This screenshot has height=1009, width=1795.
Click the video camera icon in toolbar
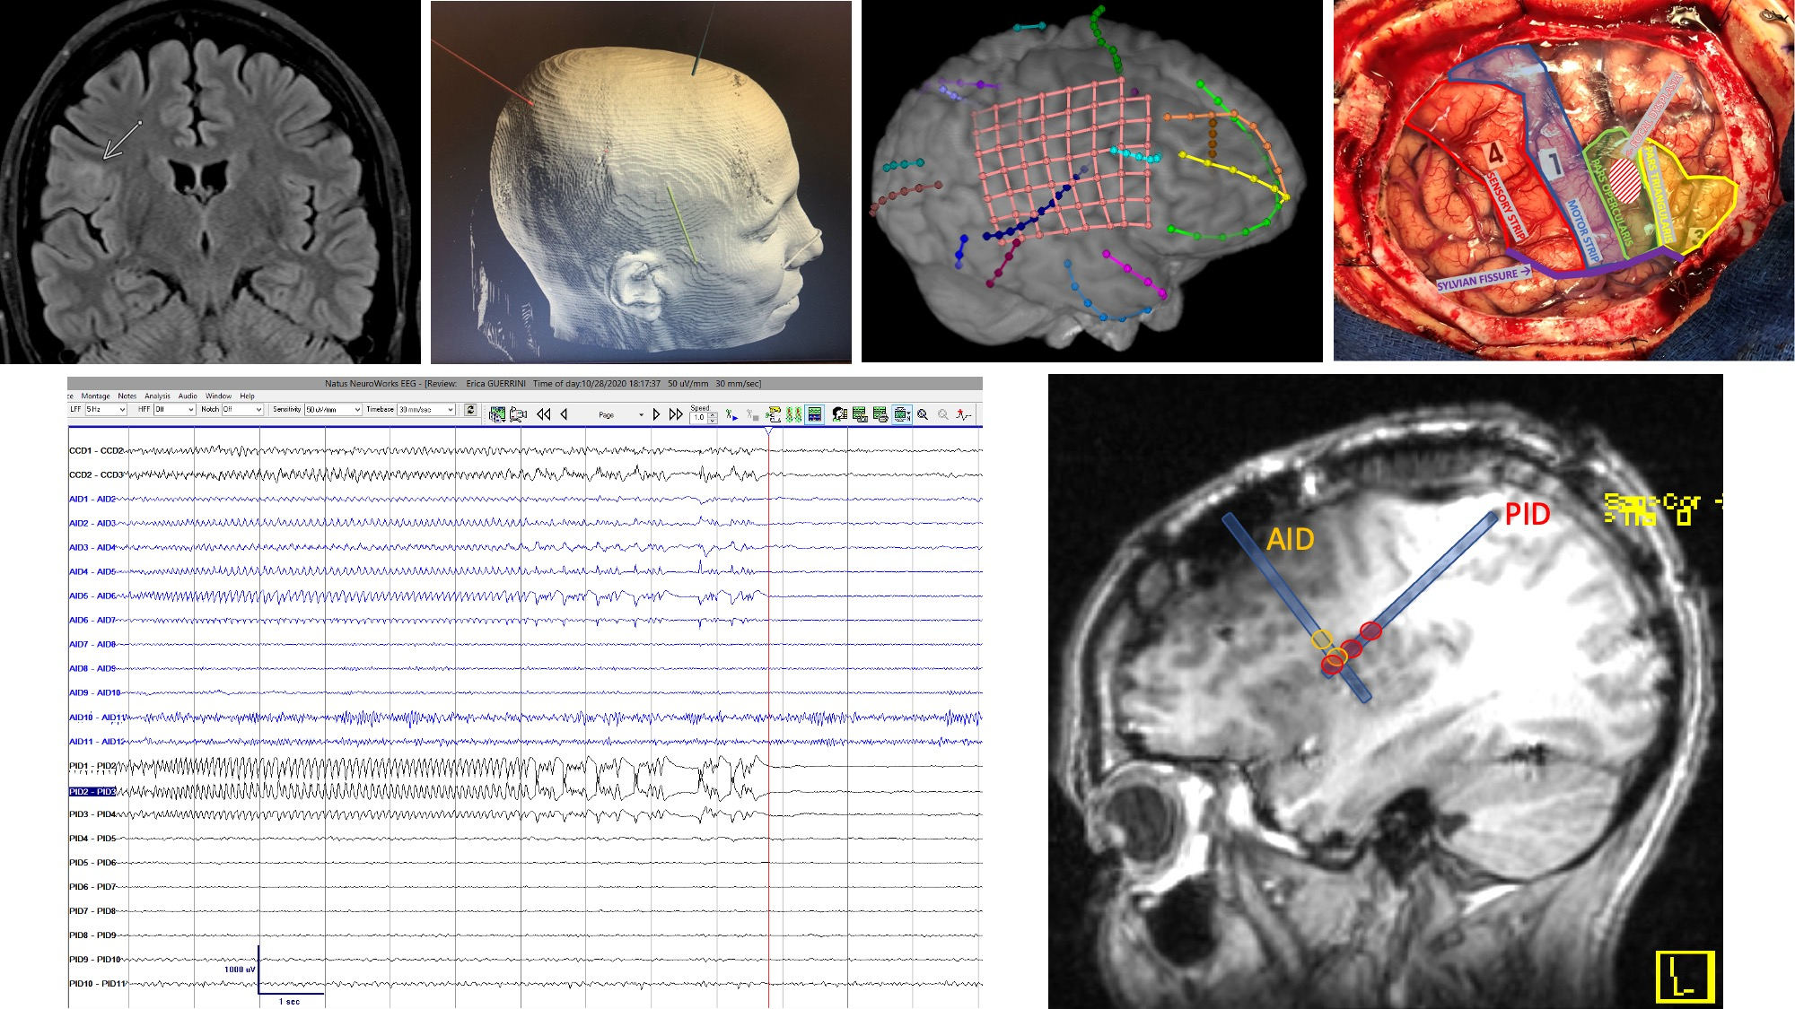[x=518, y=414]
